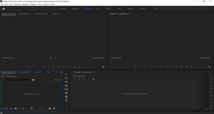The height and width of the screenshot is (114, 214).
Task: Click the Timeline playhead timecode
Action: pos(79,76)
